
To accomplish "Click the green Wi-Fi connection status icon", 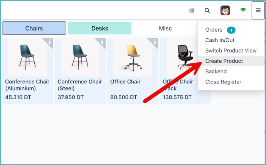I will (x=243, y=10).
